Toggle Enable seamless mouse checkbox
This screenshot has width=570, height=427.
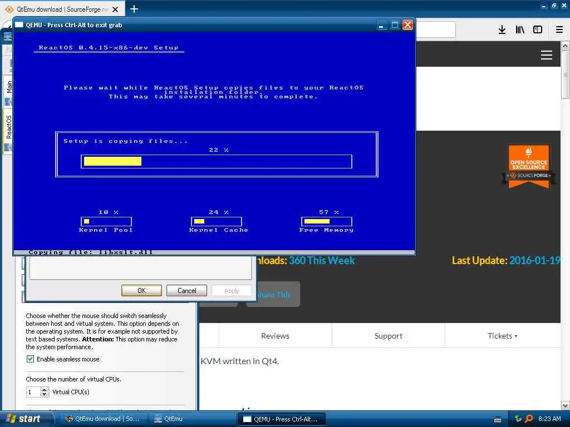30,359
